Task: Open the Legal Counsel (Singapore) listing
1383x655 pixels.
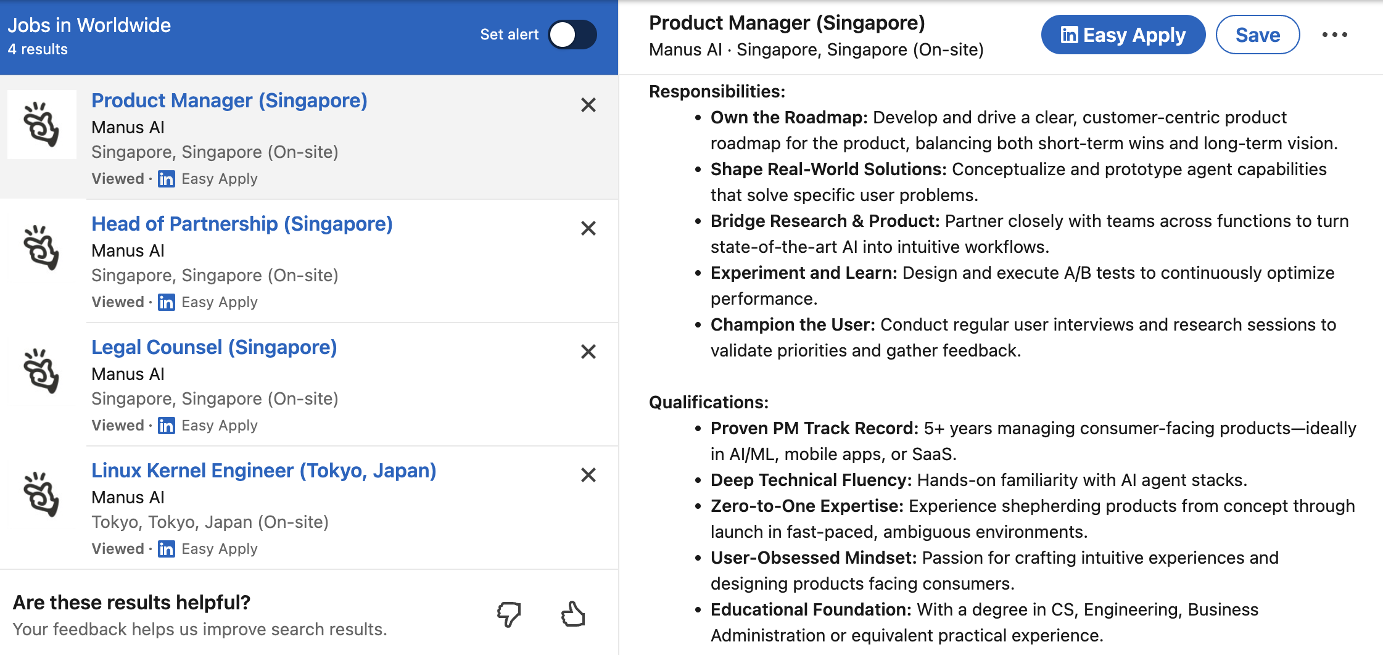Action: click(214, 347)
